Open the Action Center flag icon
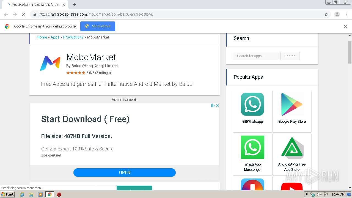352x198 pixels. [x=326, y=194]
